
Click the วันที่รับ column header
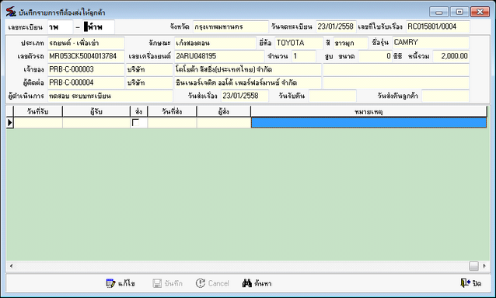[x=38, y=111]
